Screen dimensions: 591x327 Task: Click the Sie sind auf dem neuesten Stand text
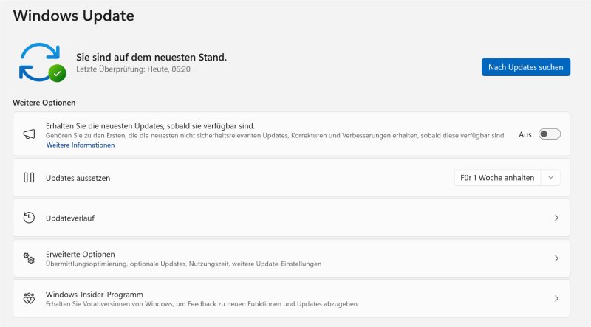pos(151,58)
